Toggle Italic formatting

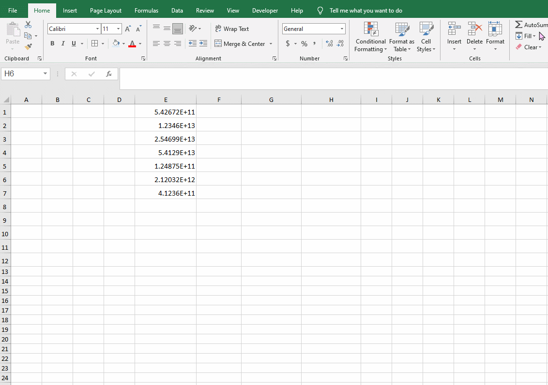[x=63, y=43]
